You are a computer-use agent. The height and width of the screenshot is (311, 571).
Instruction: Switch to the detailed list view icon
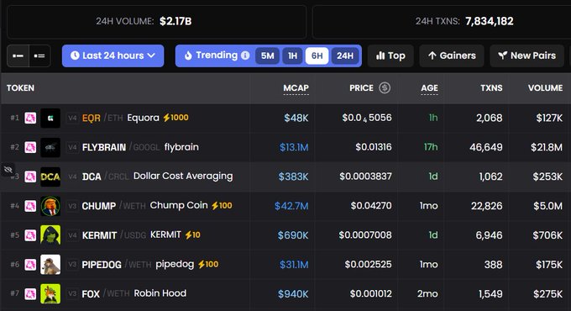[x=39, y=55]
